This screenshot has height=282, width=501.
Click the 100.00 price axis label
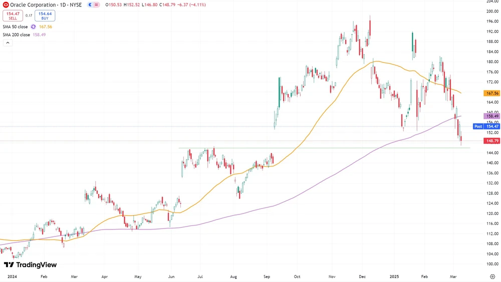492,264
